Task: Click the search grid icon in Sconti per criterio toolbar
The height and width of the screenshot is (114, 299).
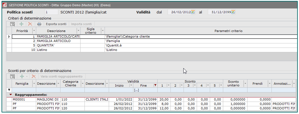Action: 13,77
